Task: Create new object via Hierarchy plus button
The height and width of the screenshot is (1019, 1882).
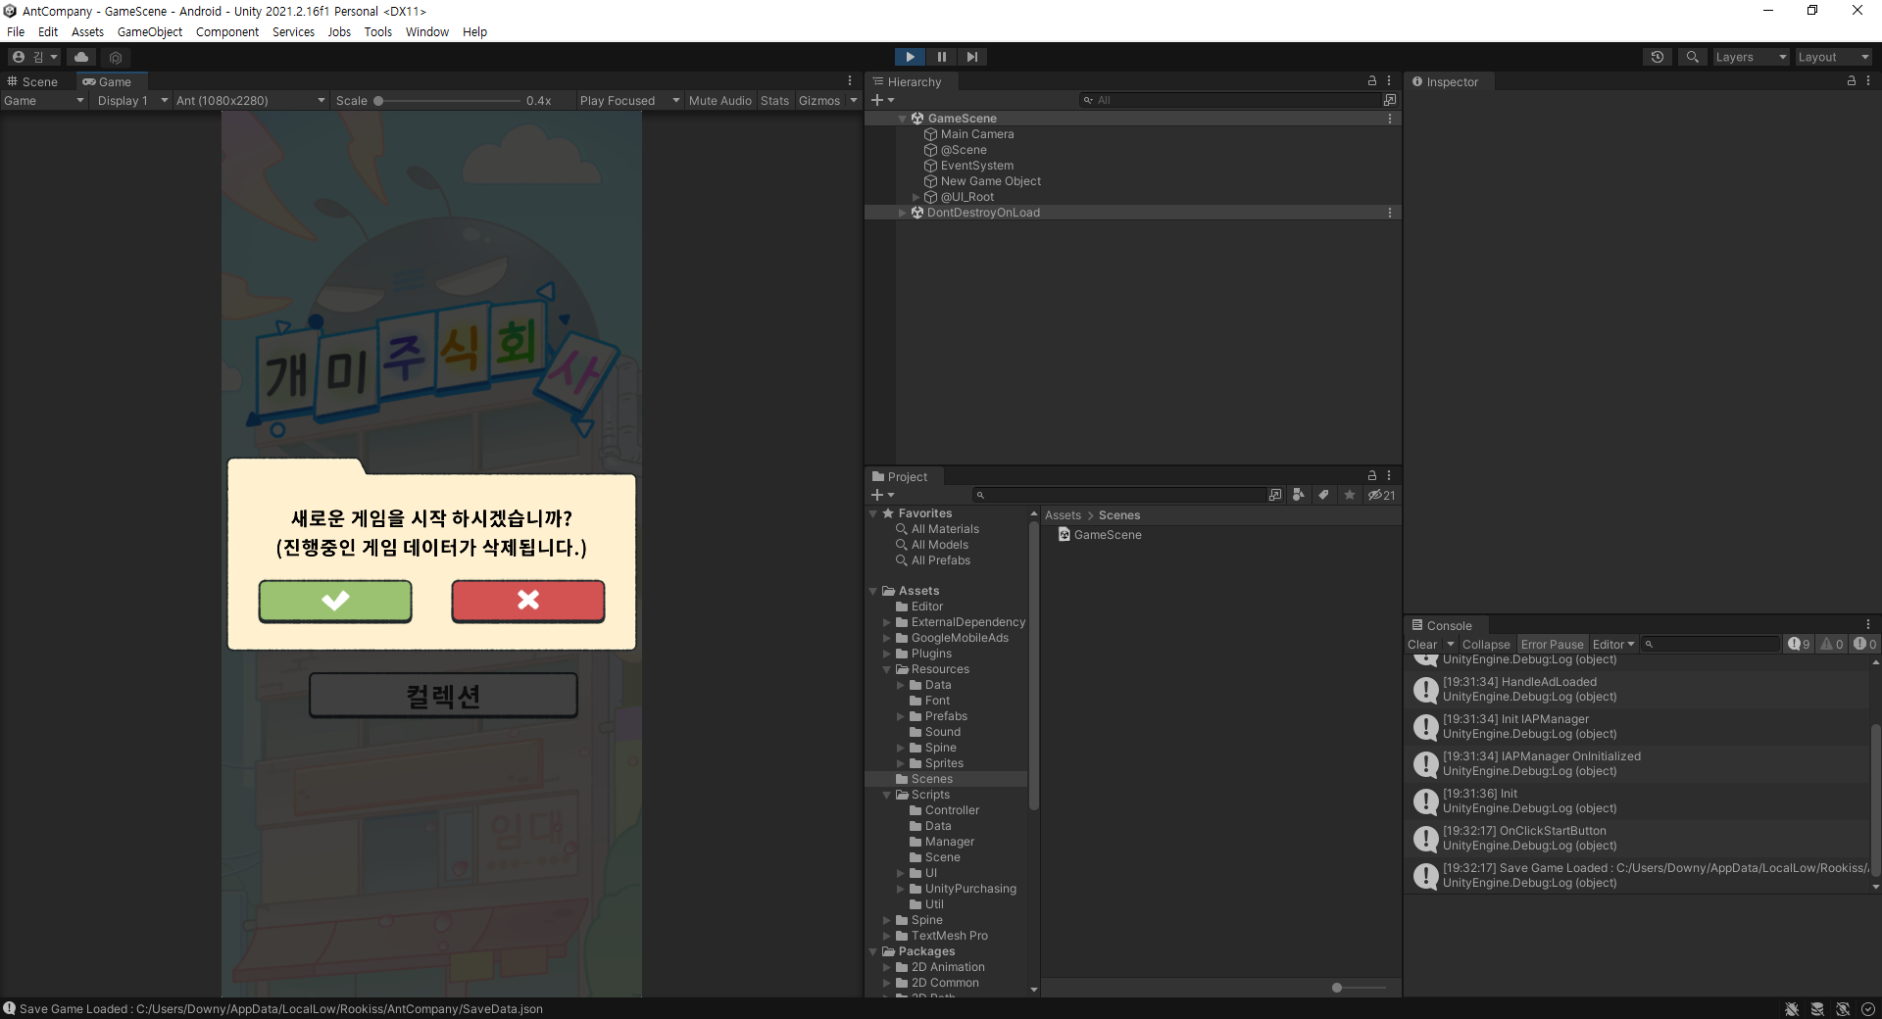Action: pos(882,100)
